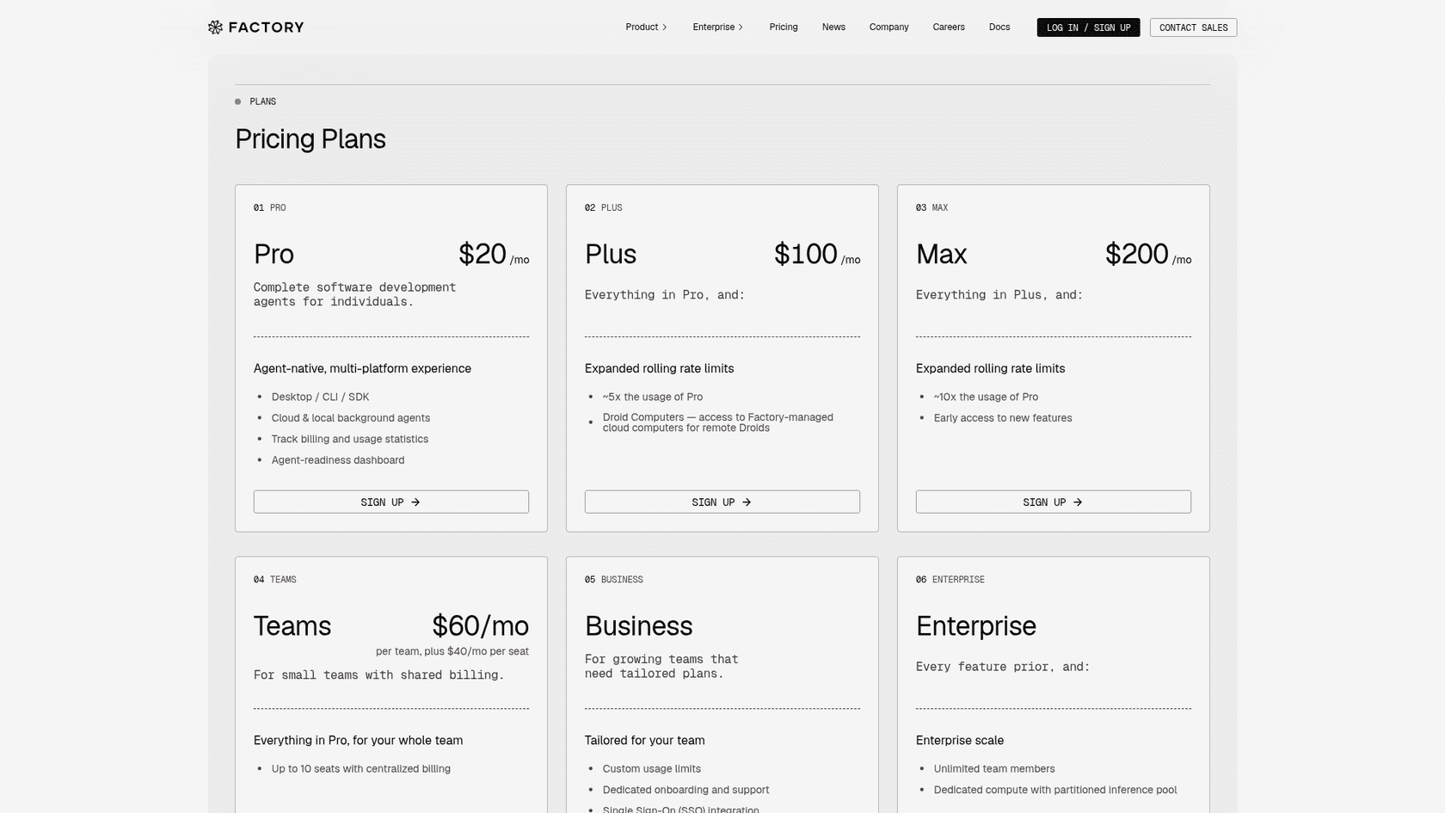Select 'Dedicated onboarding and support' text

point(686,790)
